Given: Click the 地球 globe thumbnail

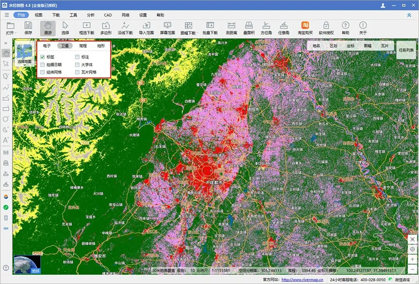Looking at the screenshot, I should click(27, 265).
